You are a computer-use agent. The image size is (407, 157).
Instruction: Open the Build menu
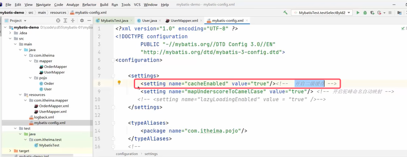tap(104, 5)
